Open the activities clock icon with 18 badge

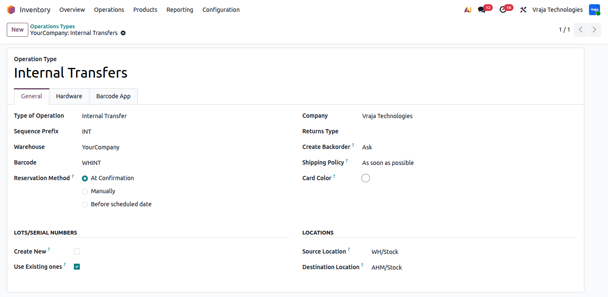[502, 10]
